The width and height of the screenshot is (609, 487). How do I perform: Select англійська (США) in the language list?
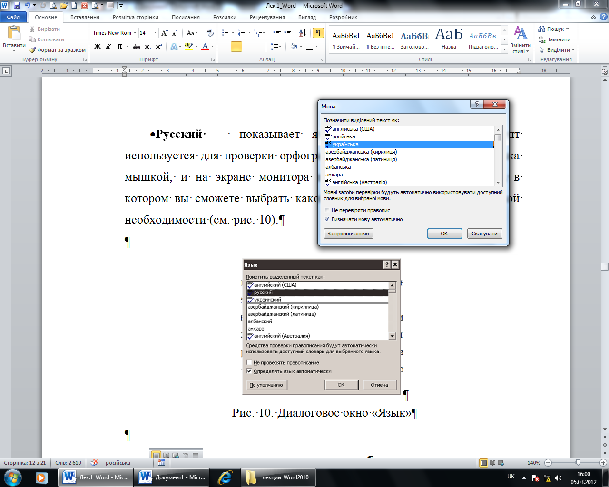409,129
